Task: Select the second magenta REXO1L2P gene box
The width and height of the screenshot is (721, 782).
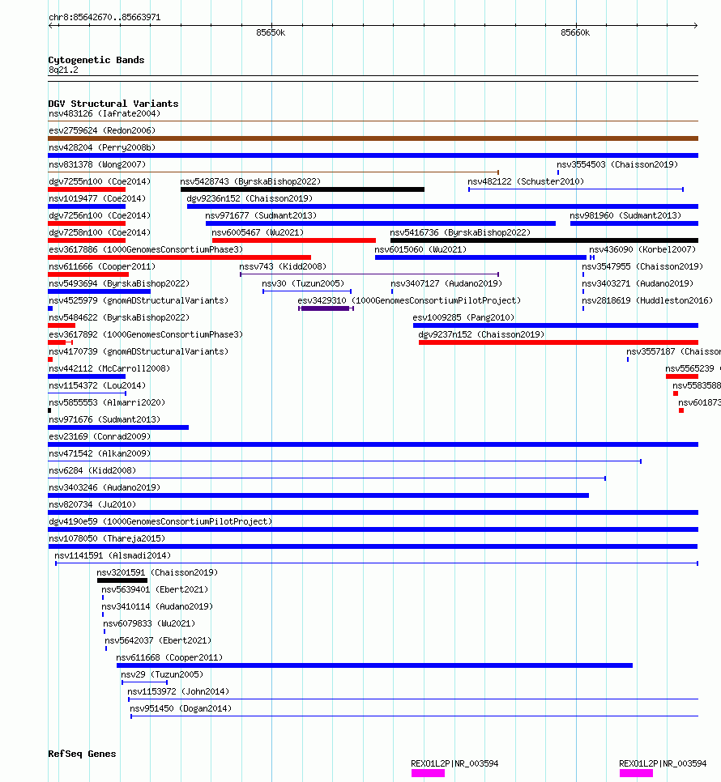Action: [x=636, y=773]
